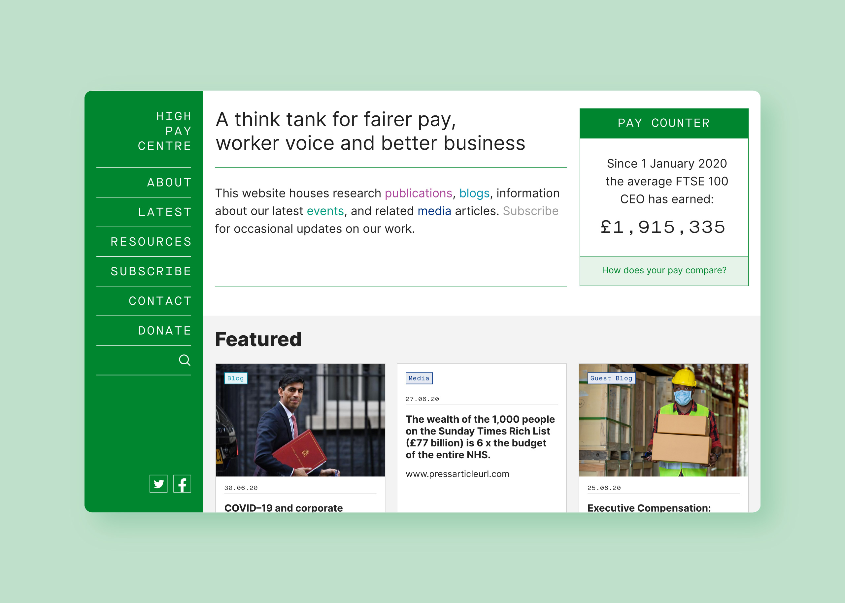
Task: Open the Subscribe menu item
Action: click(151, 271)
